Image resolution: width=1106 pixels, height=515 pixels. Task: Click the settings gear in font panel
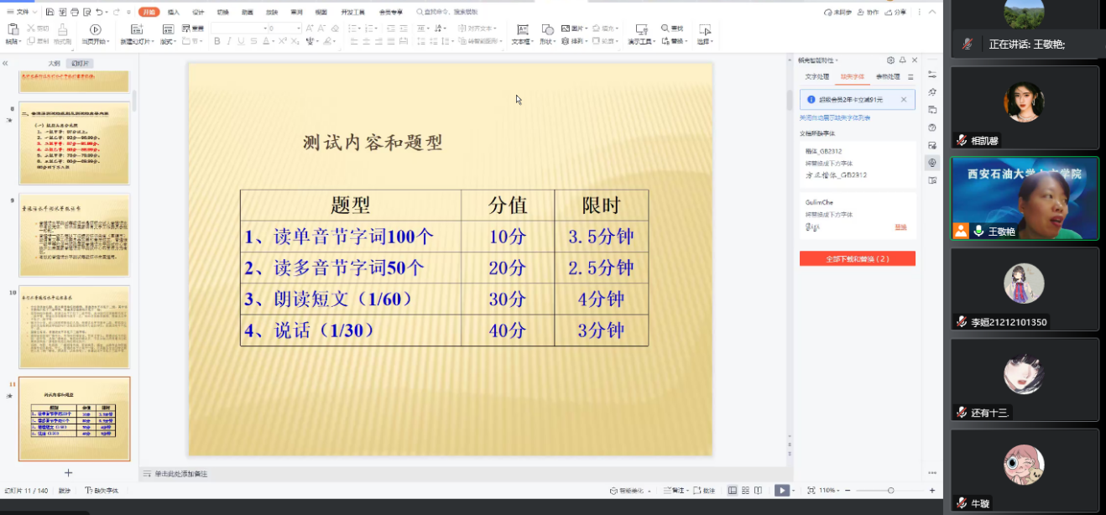[890, 60]
